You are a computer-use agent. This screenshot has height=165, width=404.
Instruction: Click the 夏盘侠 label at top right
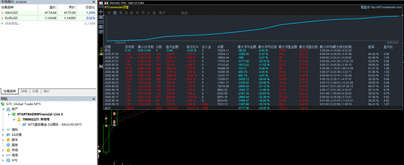(365, 7)
